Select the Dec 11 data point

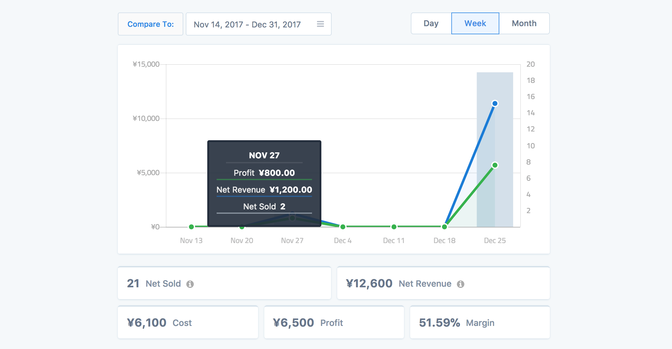(394, 227)
